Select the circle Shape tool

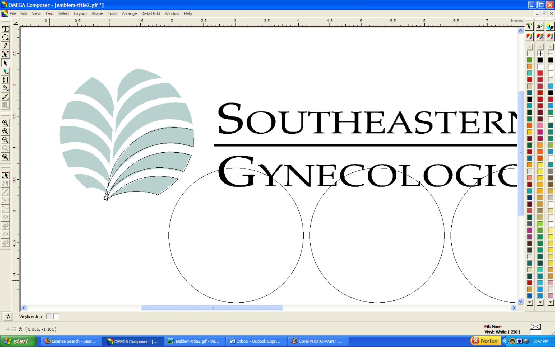coord(5,37)
